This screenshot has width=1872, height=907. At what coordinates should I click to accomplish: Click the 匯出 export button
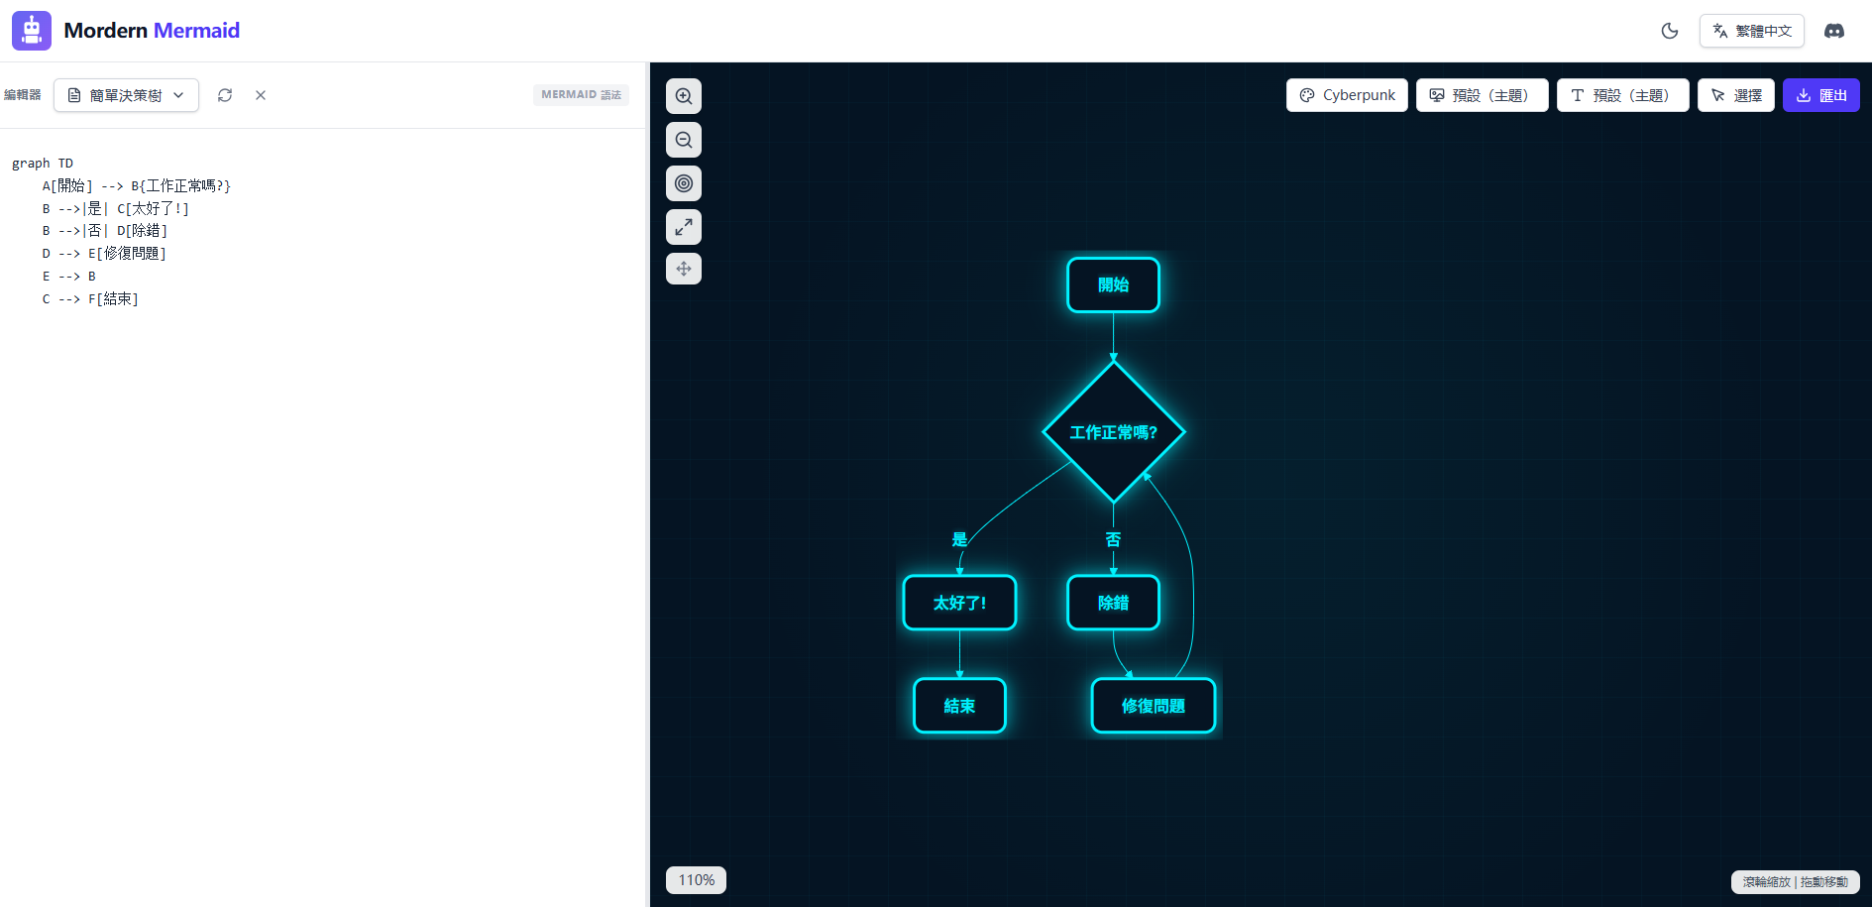pos(1820,95)
